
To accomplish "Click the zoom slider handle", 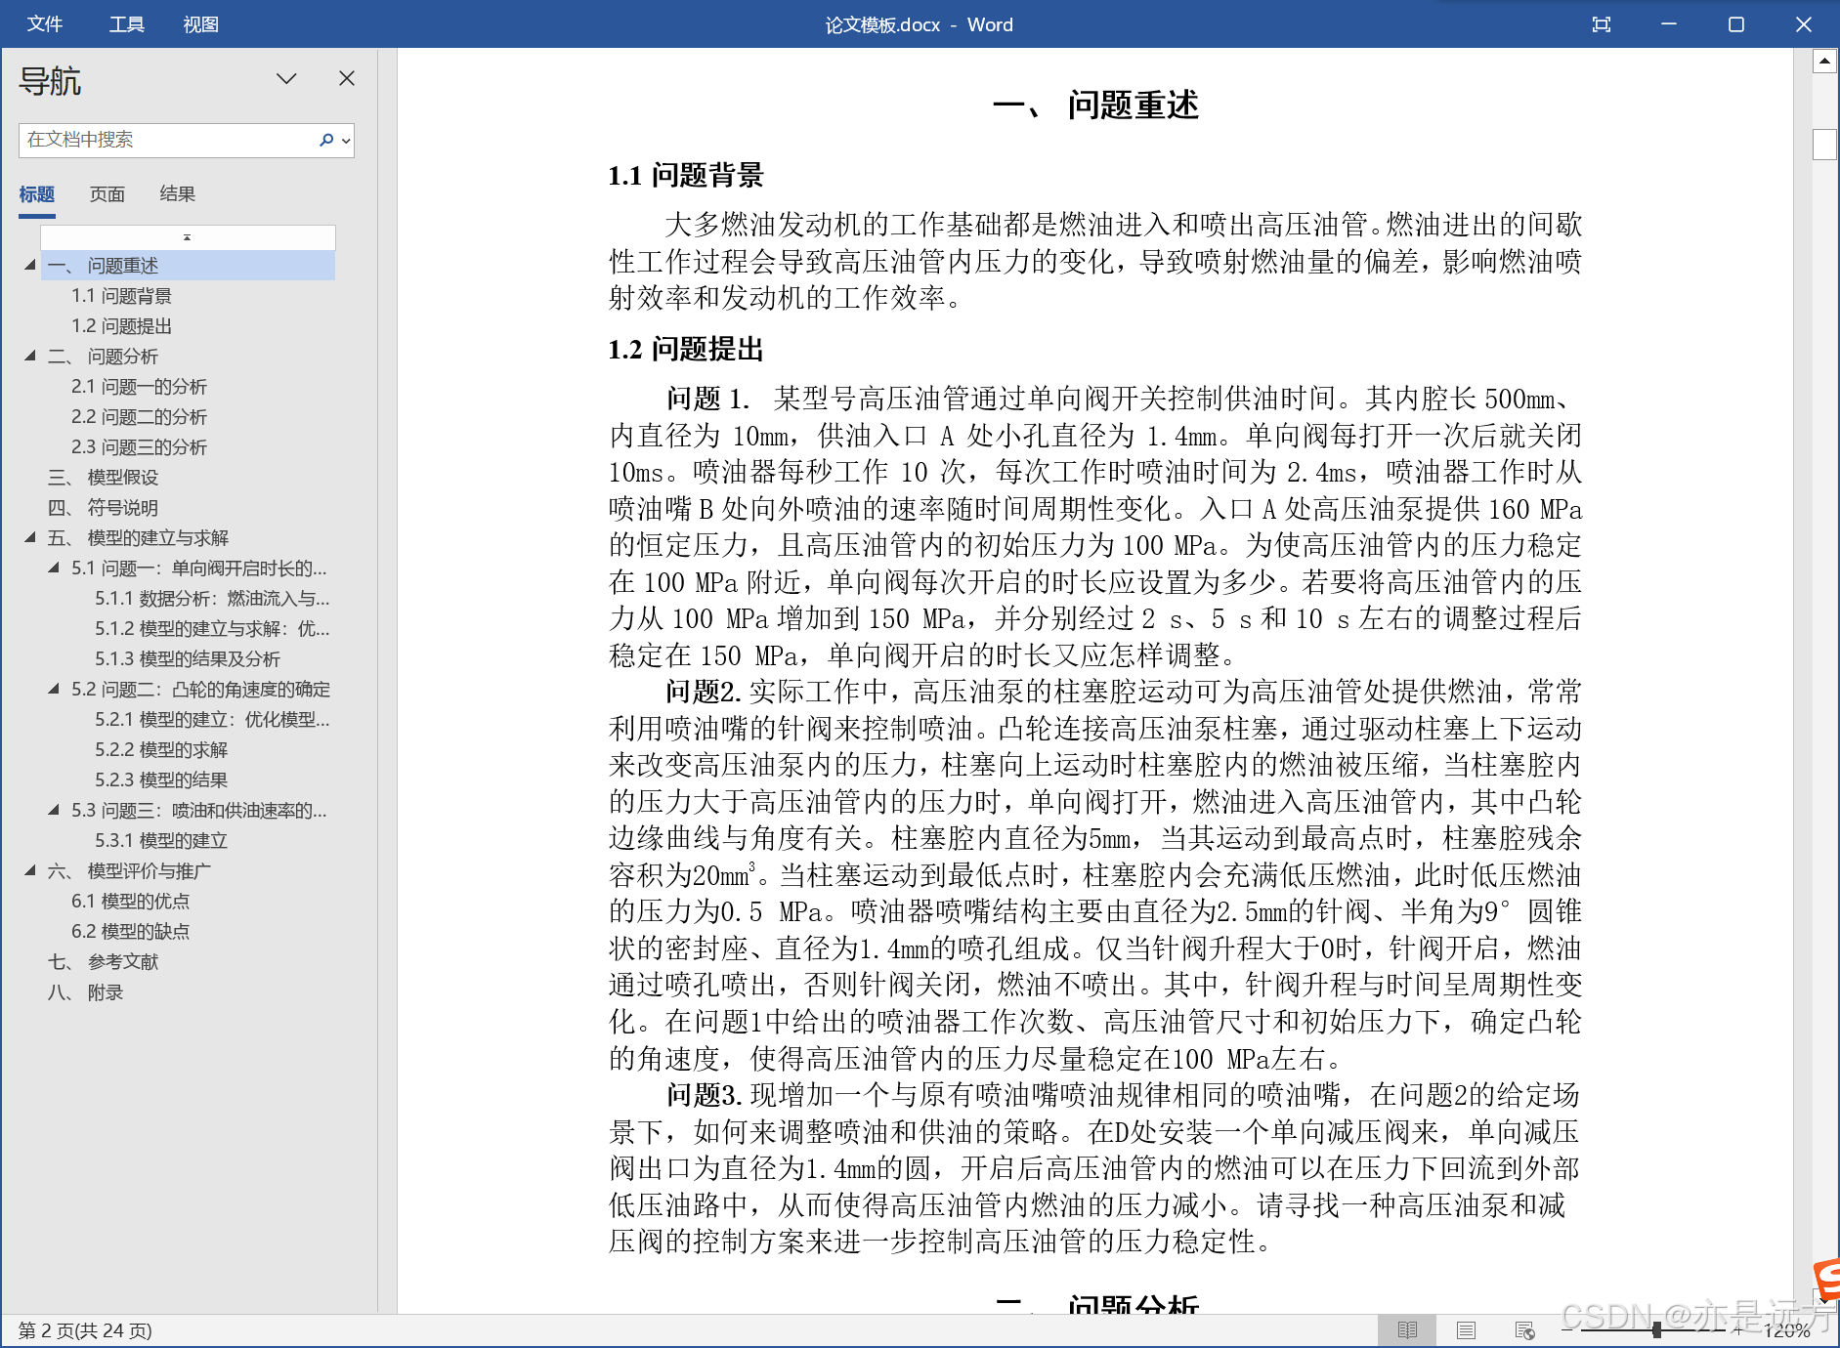I will point(1657,1329).
